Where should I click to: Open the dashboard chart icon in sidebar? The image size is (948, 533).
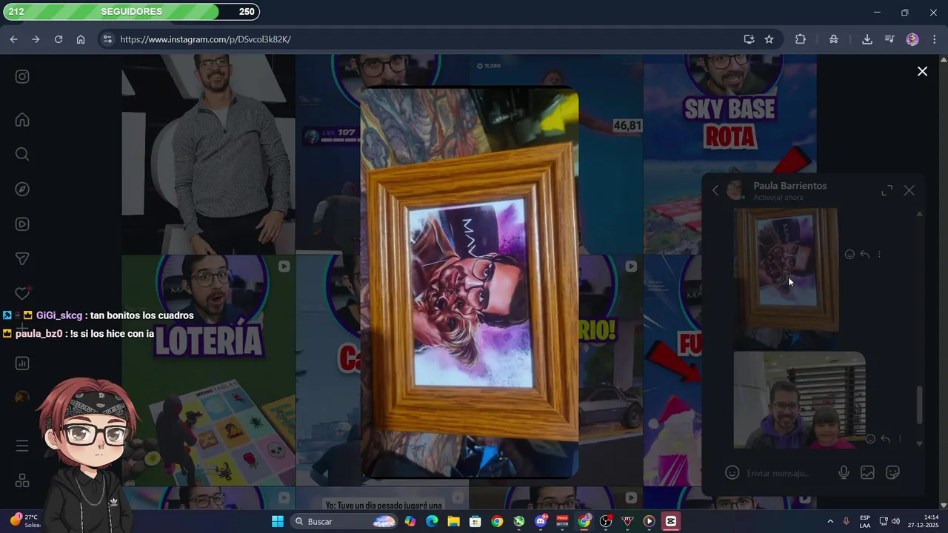[22, 363]
